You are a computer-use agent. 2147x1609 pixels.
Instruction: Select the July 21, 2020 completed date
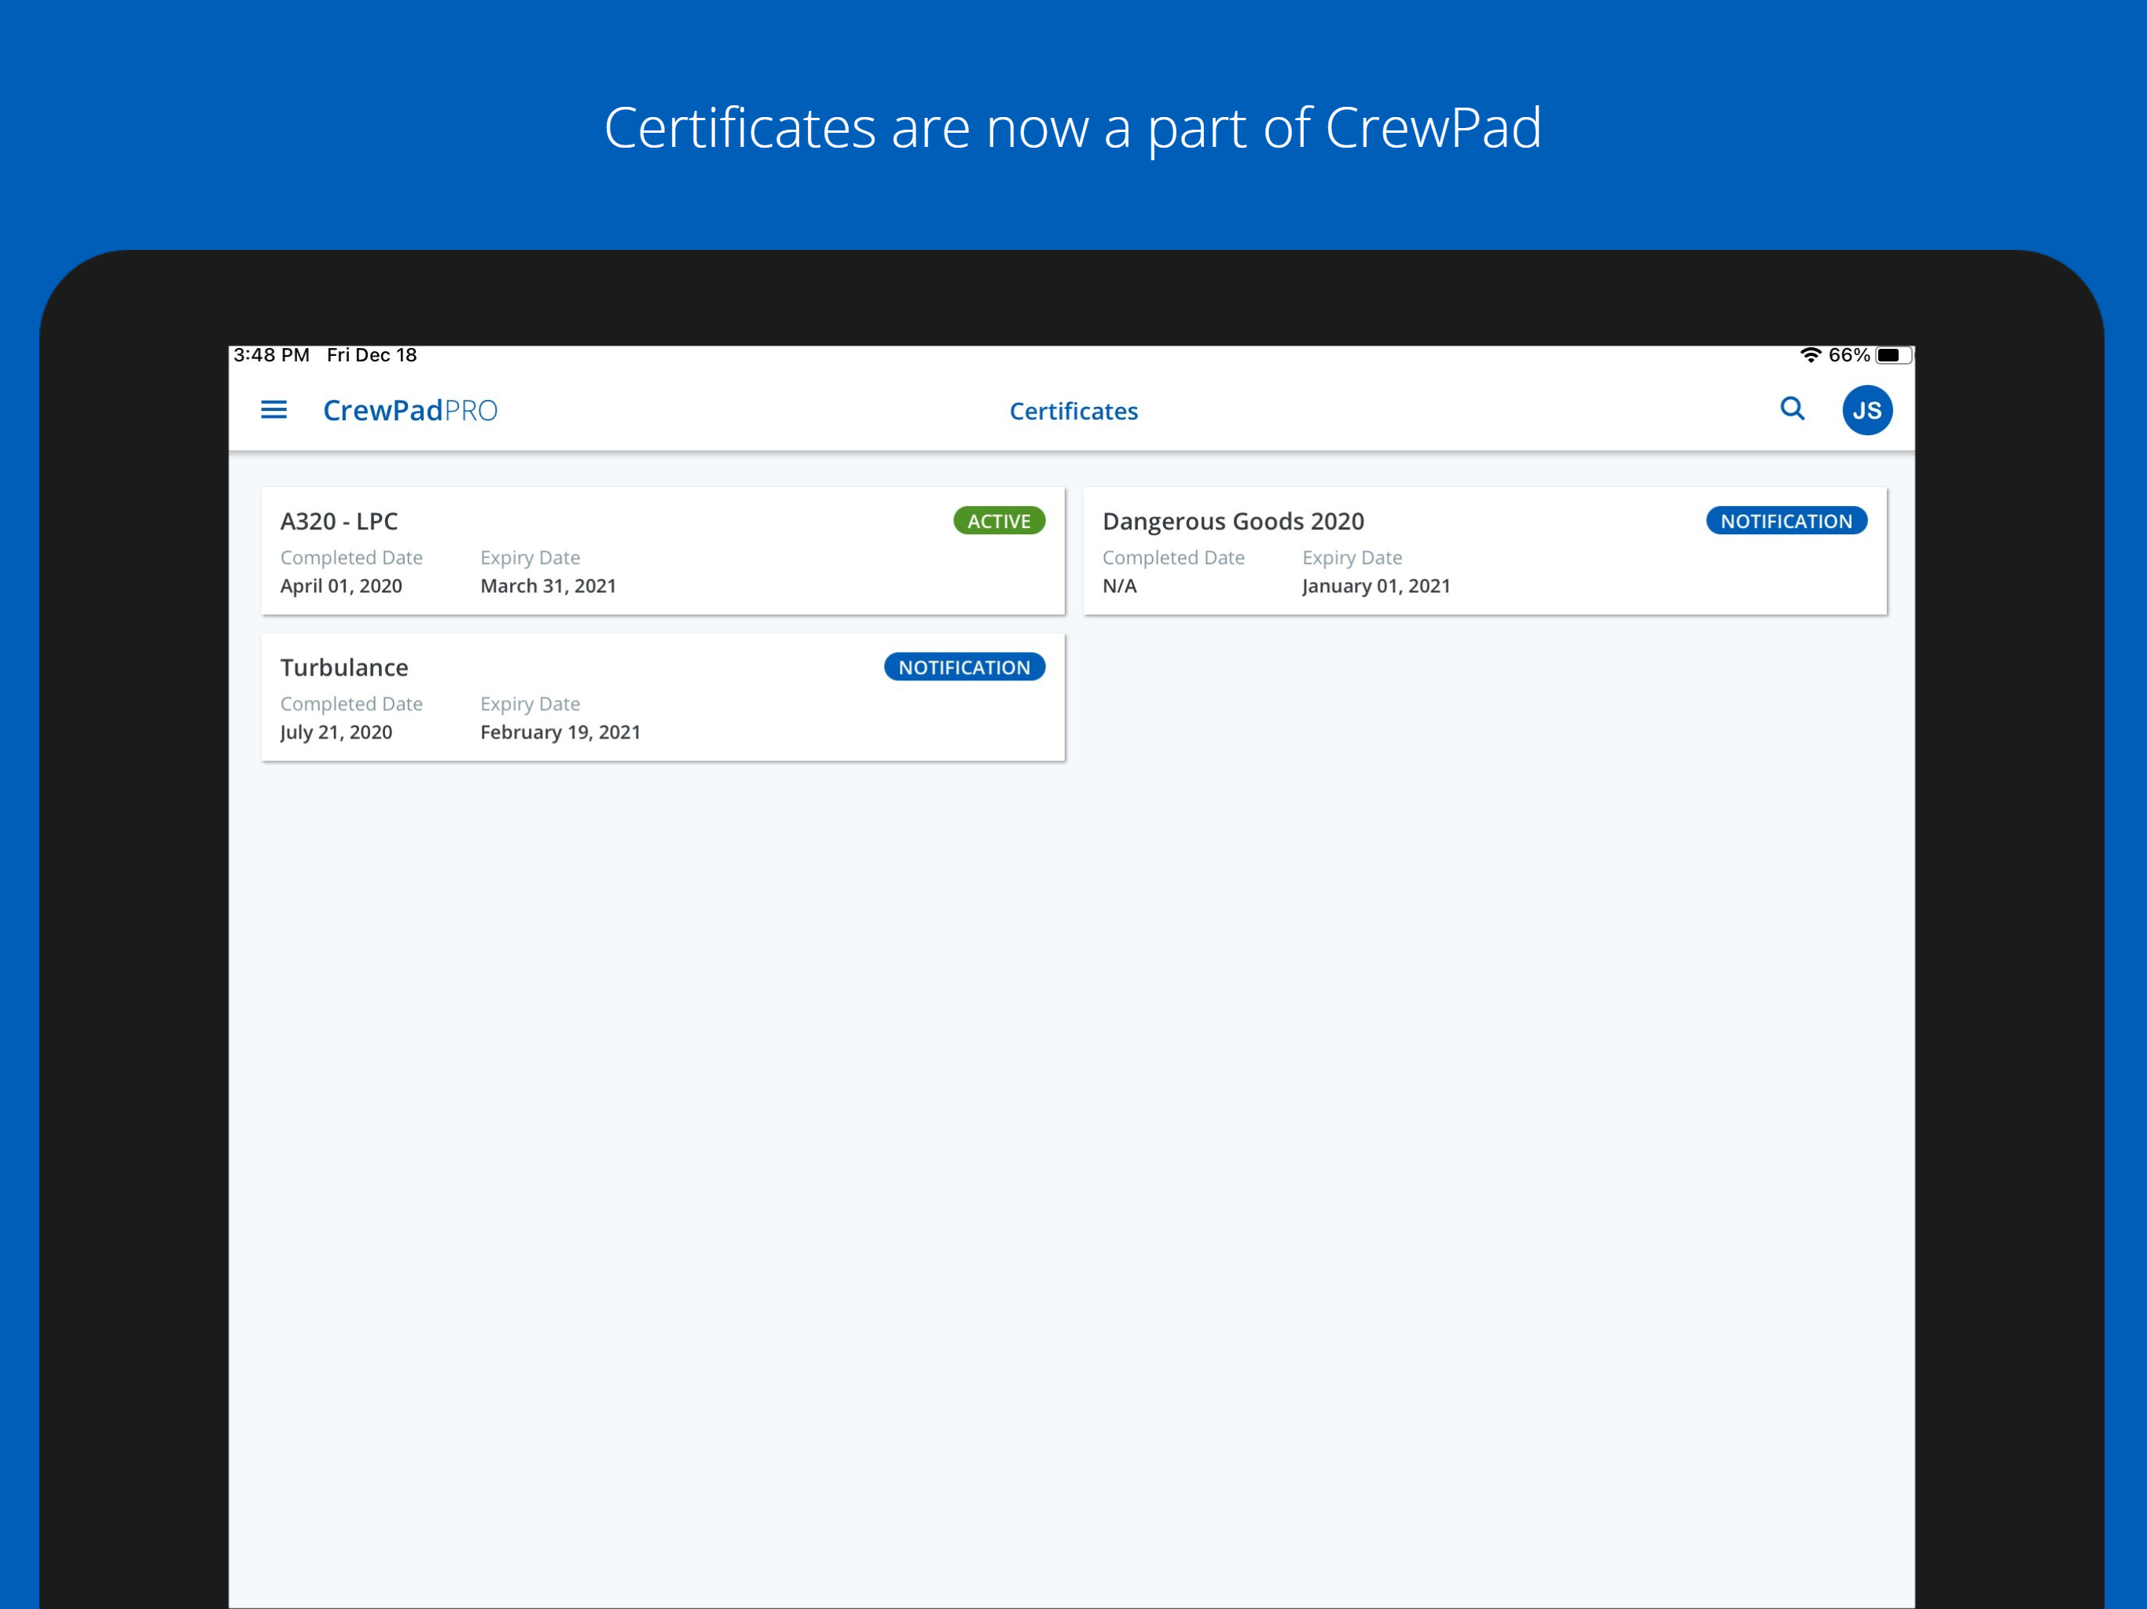pyautogui.click(x=336, y=733)
